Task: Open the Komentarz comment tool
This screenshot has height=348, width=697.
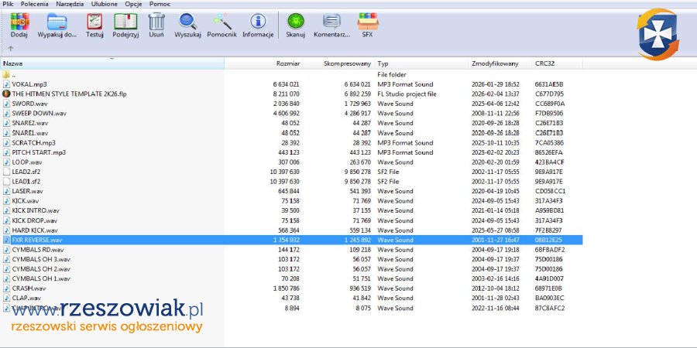Action: (x=332, y=23)
